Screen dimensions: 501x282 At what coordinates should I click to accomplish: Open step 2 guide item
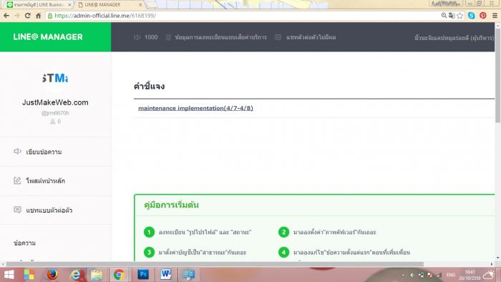[328, 232]
